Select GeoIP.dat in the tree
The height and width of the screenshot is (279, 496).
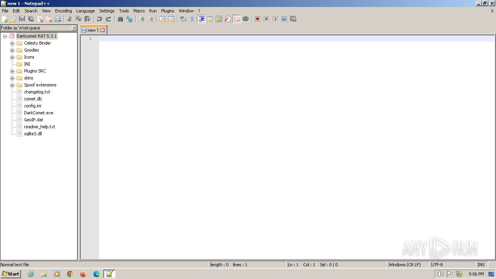[33, 120]
